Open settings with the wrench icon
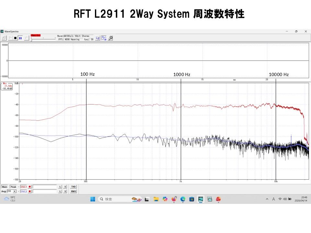The image size is (311, 233). coord(110,38)
